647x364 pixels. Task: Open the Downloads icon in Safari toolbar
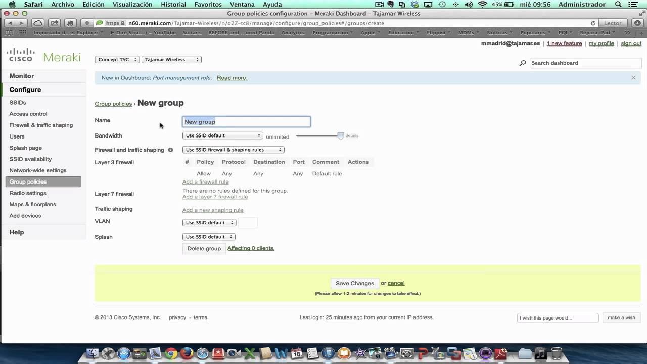(x=637, y=23)
